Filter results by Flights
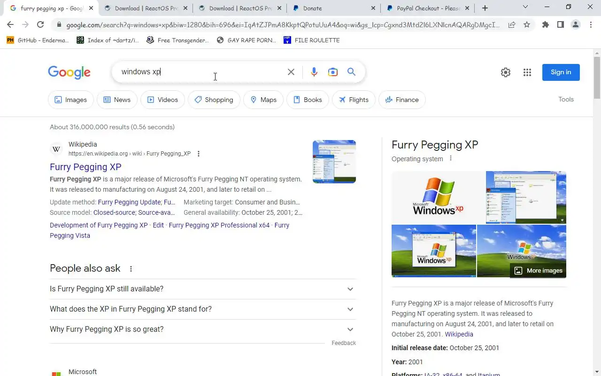This screenshot has width=601, height=376. (x=354, y=100)
